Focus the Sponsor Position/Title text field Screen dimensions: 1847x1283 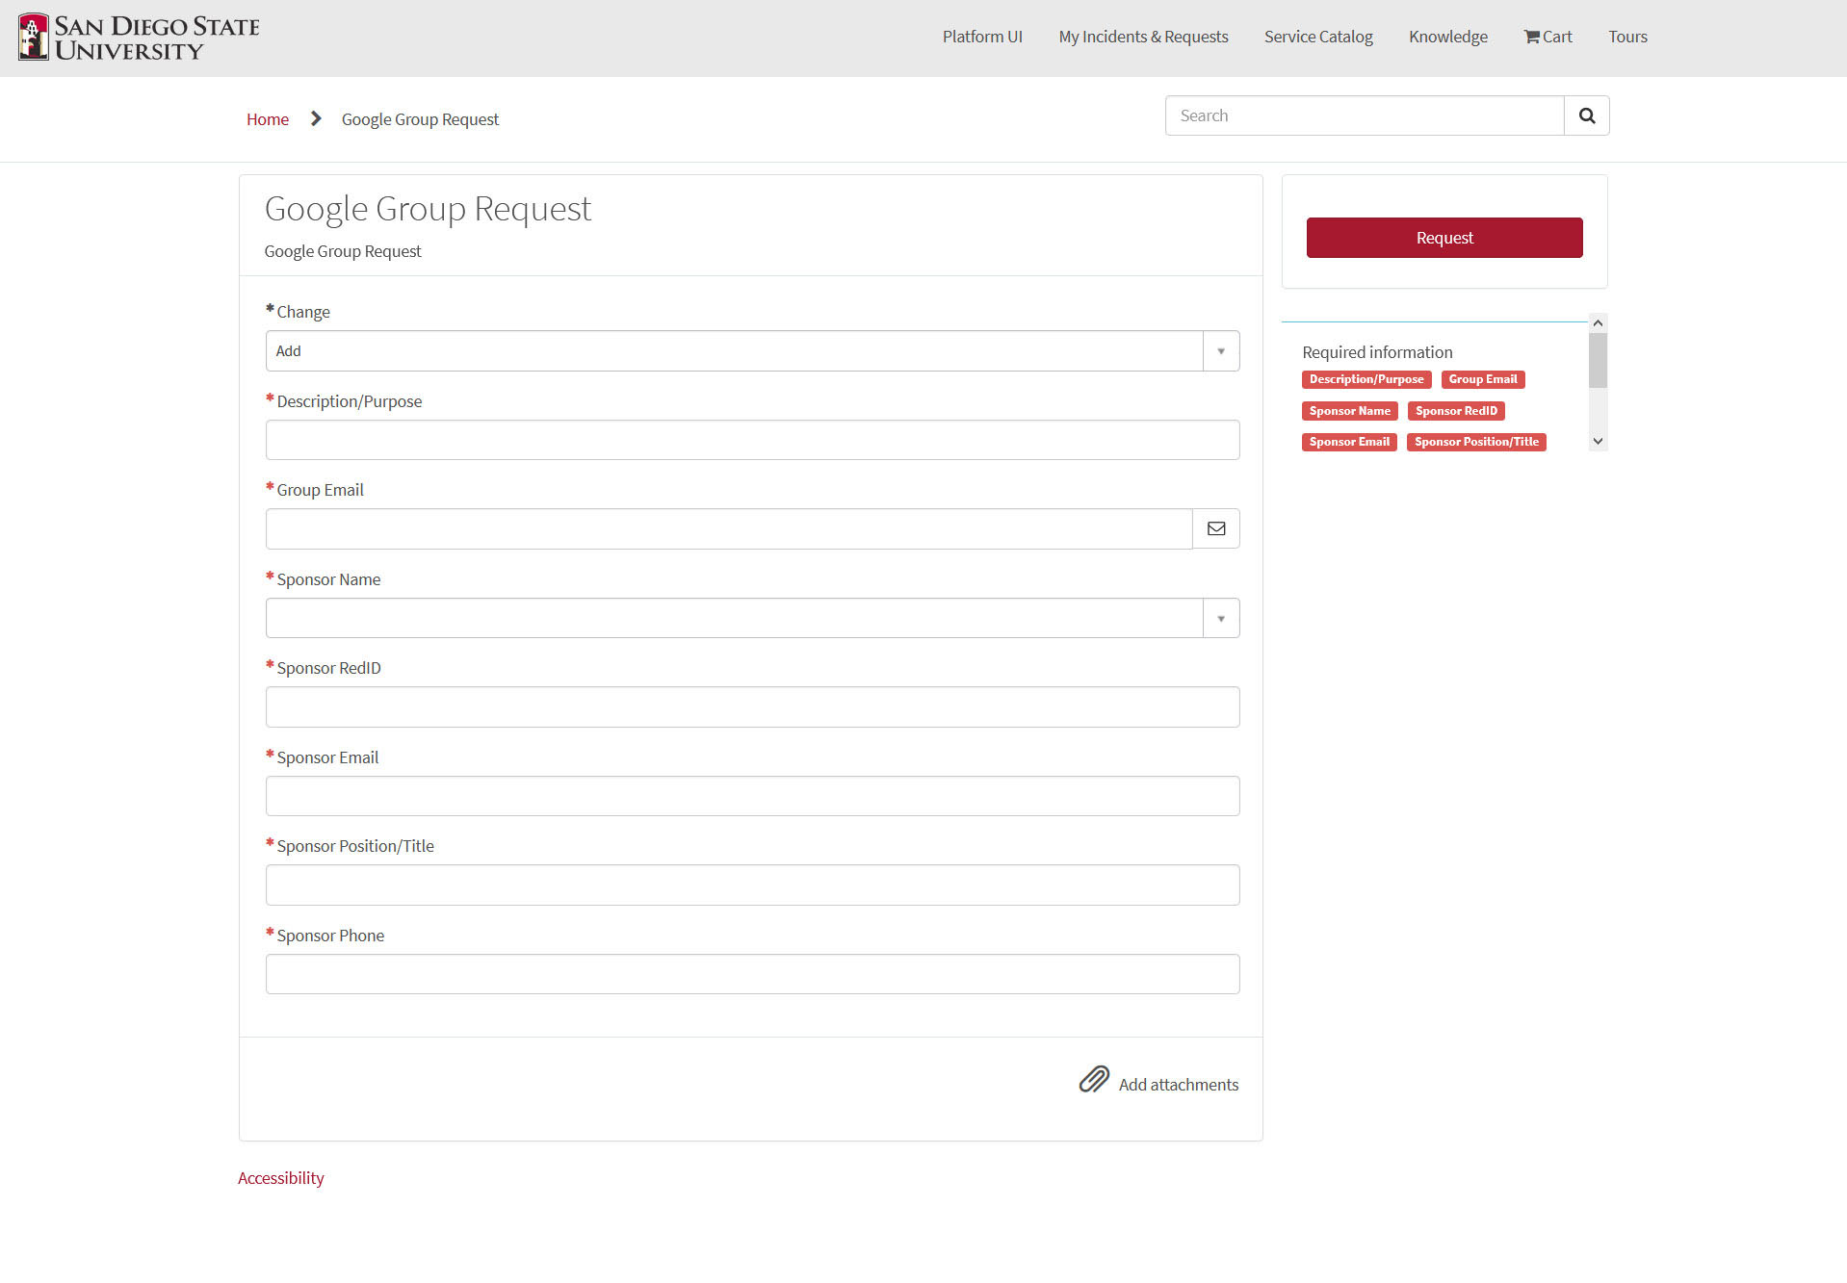tap(752, 885)
